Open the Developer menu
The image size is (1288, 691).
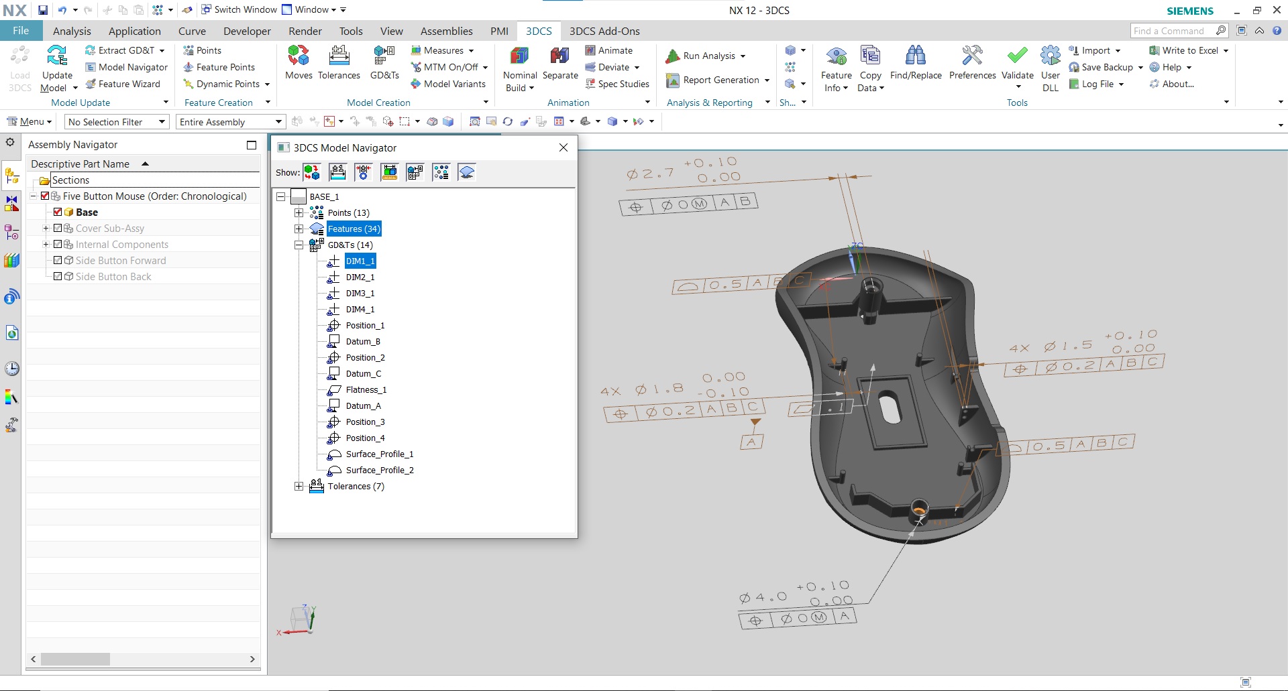[246, 31]
